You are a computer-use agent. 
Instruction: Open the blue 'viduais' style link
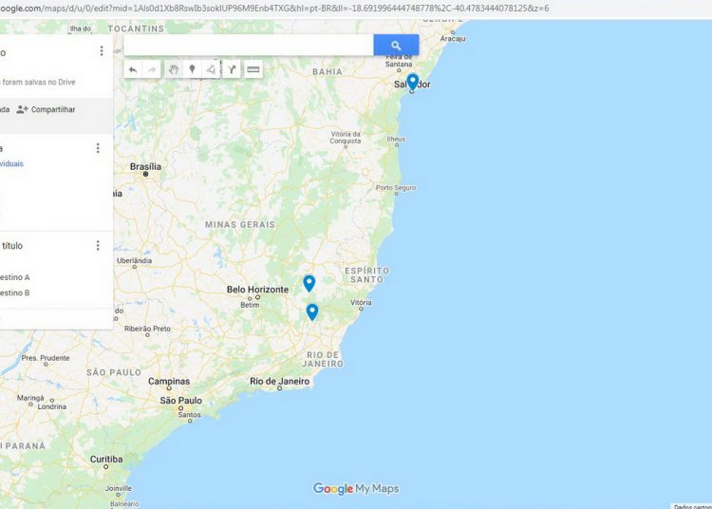click(x=11, y=164)
